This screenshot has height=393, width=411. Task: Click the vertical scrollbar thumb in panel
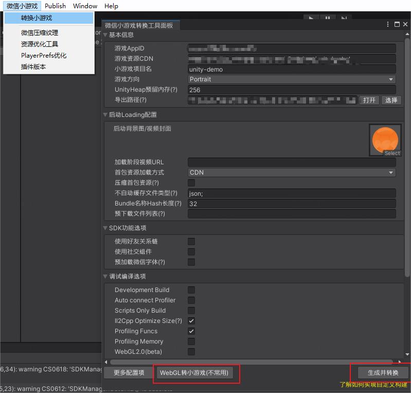click(x=407, y=158)
